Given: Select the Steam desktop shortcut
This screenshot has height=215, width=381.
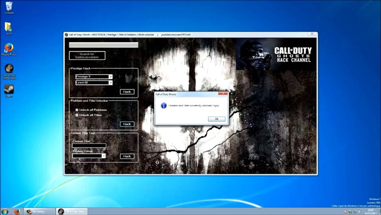Looking at the screenshot, I should coord(9,91).
